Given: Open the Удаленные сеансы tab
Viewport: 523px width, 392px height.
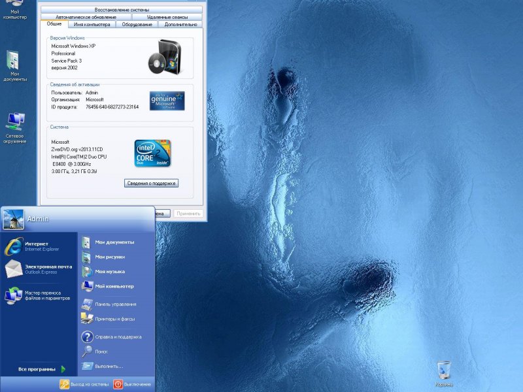Looking at the screenshot, I should click(167, 17).
